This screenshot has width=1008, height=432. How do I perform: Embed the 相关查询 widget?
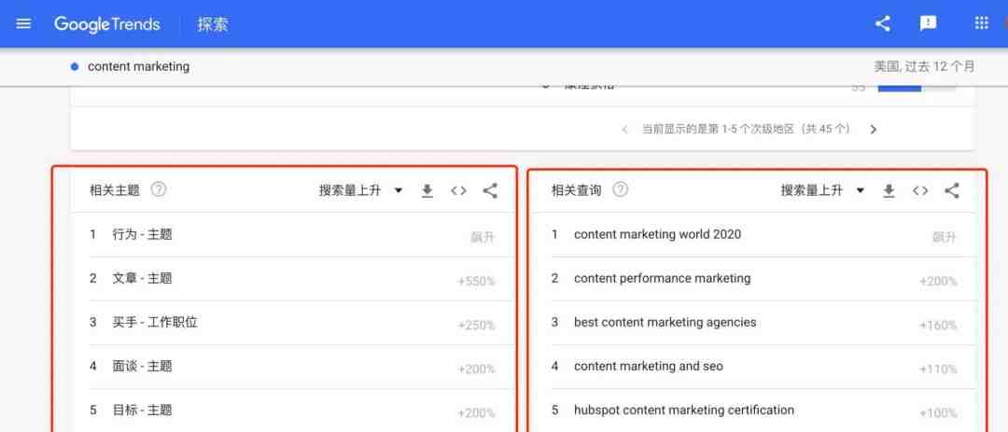click(x=920, y=190)
